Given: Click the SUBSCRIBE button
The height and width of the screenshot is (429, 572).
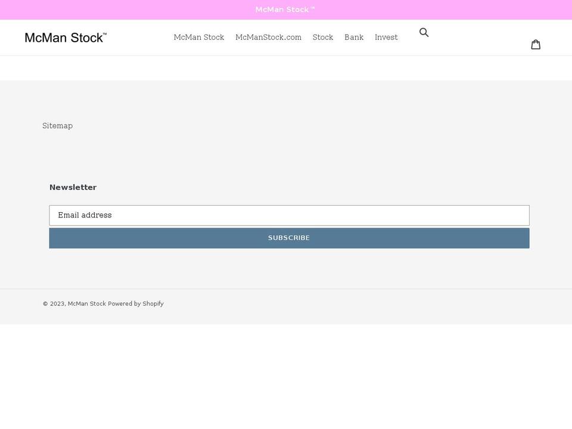Looking at the screenshot, I should (x=290, y=238).
